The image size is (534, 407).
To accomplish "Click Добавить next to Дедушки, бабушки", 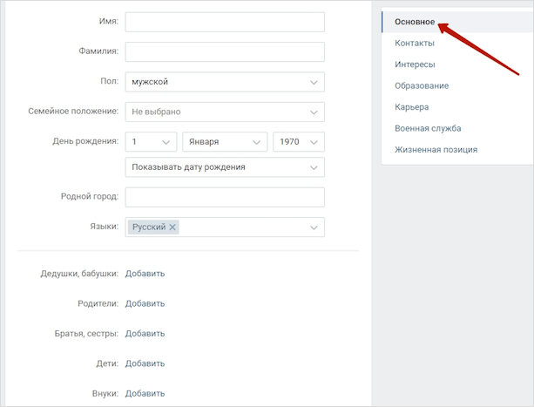I will tap(145, 274).
